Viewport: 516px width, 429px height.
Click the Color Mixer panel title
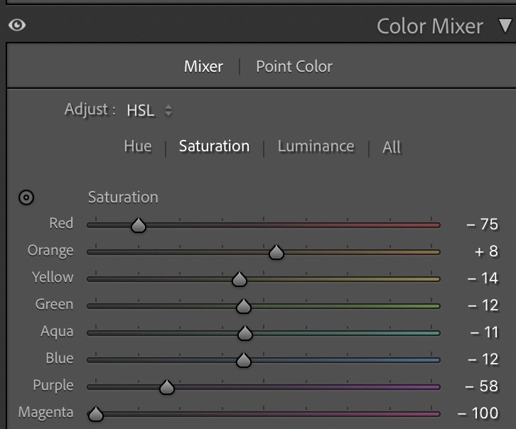coord(430,26)
